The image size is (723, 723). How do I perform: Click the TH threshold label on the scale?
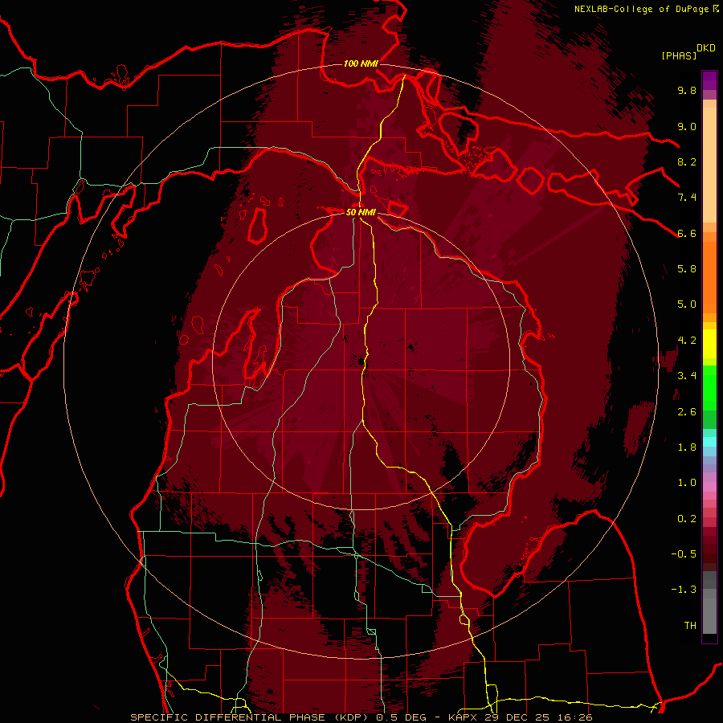690,626
